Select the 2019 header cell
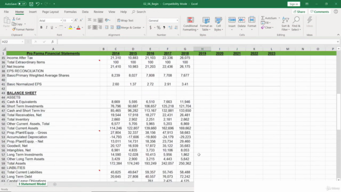The height and width of the screenshot is (192, 341). point(202,53)
